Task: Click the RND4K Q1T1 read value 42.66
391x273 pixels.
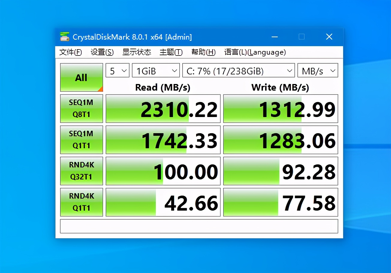Action: [163, 202]
